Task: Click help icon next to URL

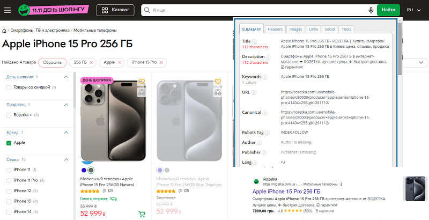Action: click(x=254, y=93)
